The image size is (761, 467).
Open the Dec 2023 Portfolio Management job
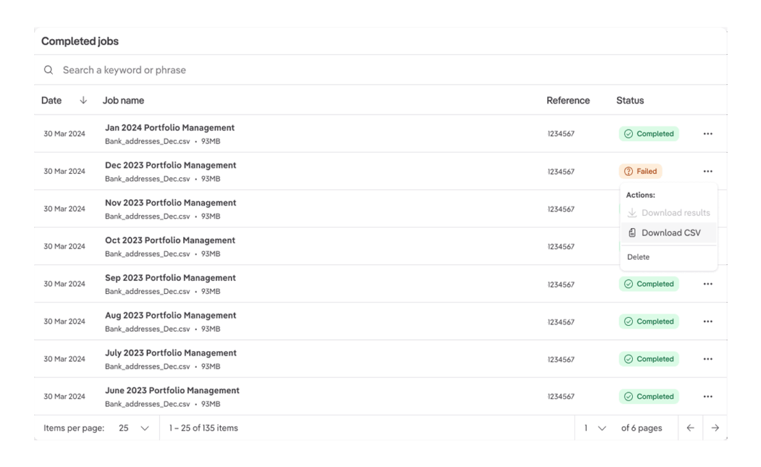[170, 166]
